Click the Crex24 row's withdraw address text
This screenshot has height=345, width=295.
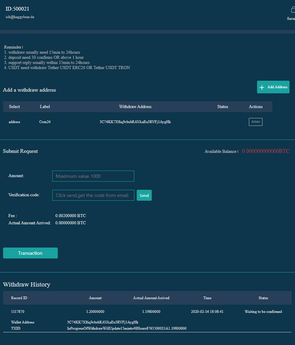click(135, 122)
